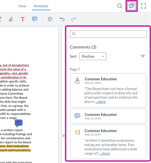151x163 pixels.
Task: Open the color palette style picker
Action: 50,19
